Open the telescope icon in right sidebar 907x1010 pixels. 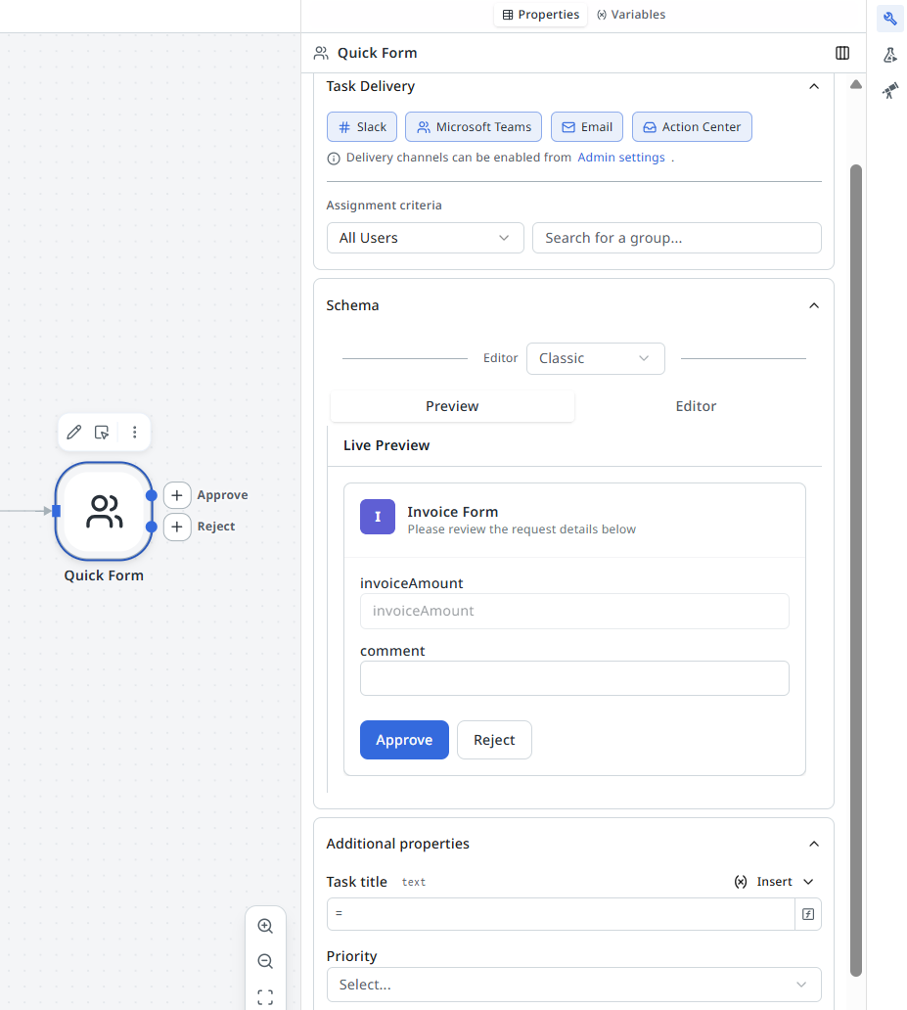889,91
